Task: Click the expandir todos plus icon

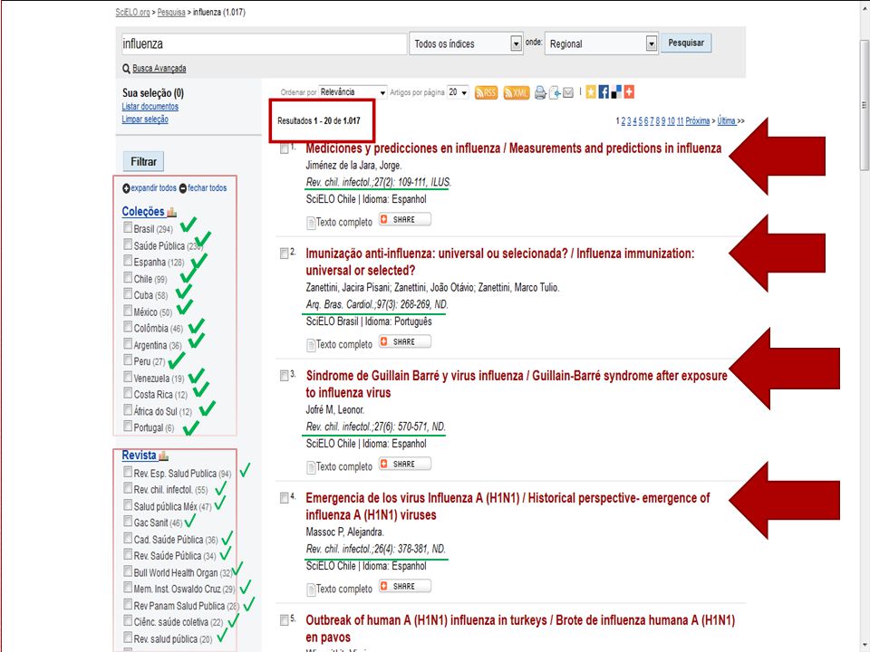Action: pos(126,188)
